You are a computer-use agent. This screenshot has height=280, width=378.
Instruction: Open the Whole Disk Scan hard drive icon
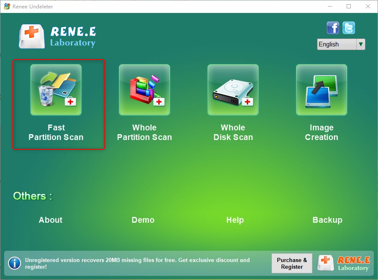coord(233,90)
